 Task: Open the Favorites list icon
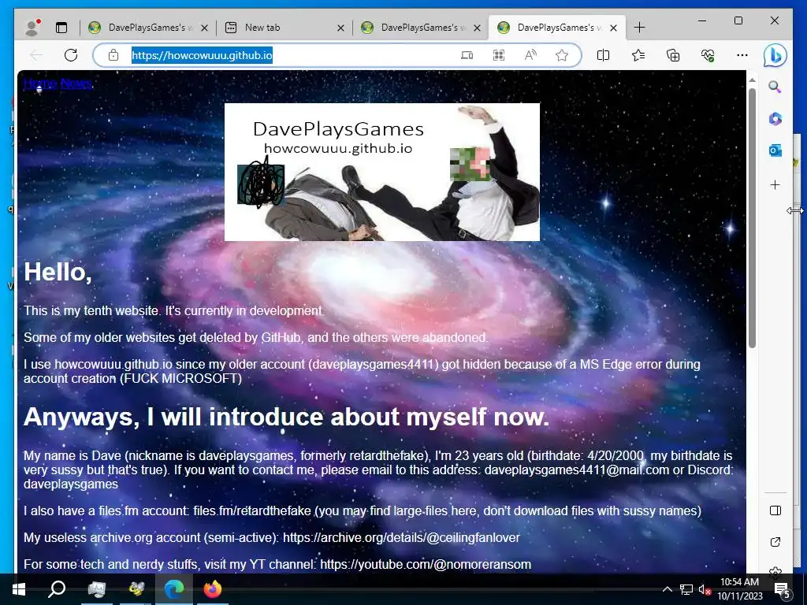[x=638, y=55]
